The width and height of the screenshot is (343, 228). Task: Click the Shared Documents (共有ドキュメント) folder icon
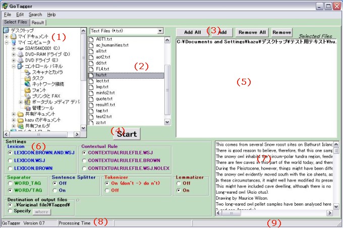pyautogui.click(x=21, y=114)
